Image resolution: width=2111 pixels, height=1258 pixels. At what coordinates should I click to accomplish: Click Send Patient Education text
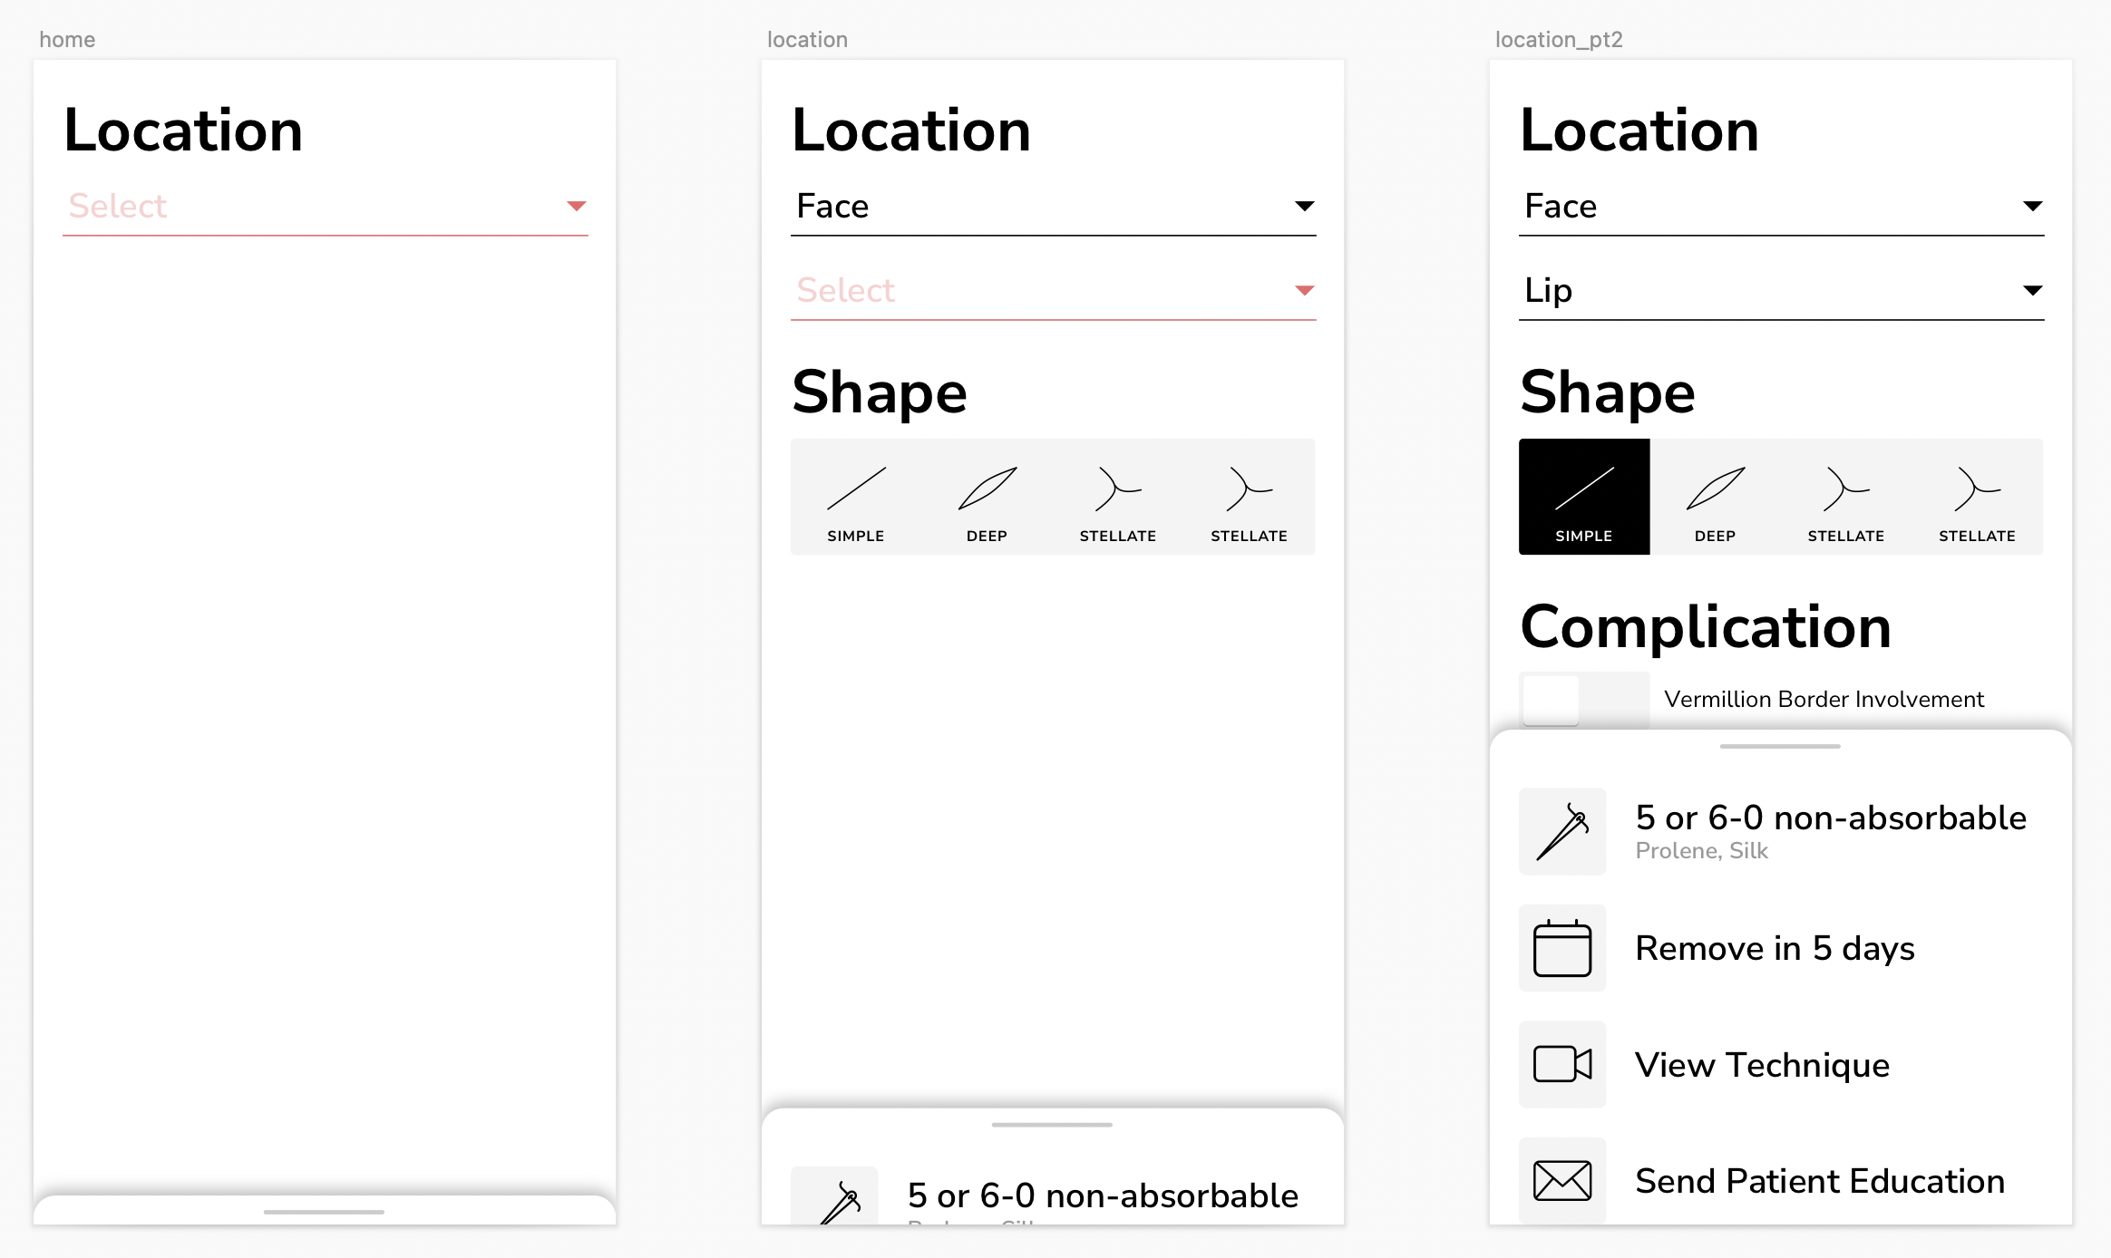[x=1819, y=1181]
